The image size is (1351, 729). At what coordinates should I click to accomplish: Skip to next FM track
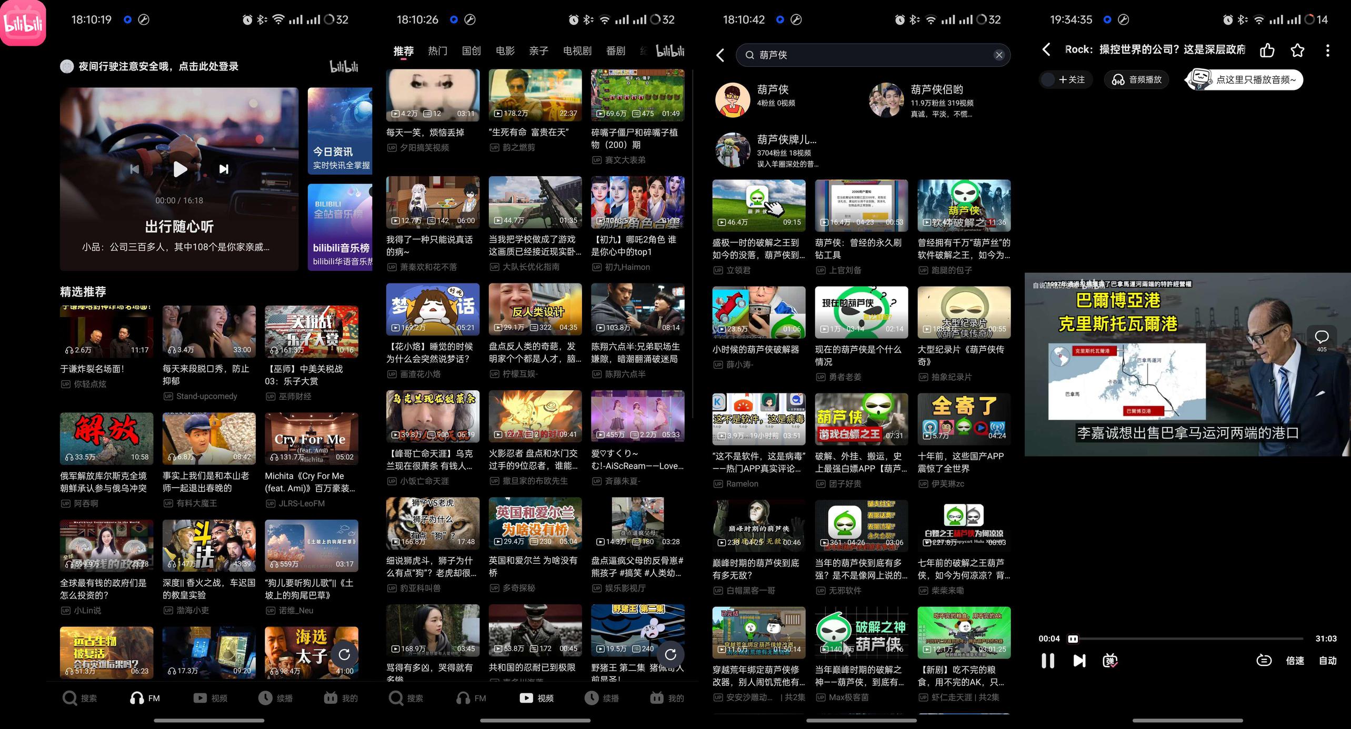224,169
